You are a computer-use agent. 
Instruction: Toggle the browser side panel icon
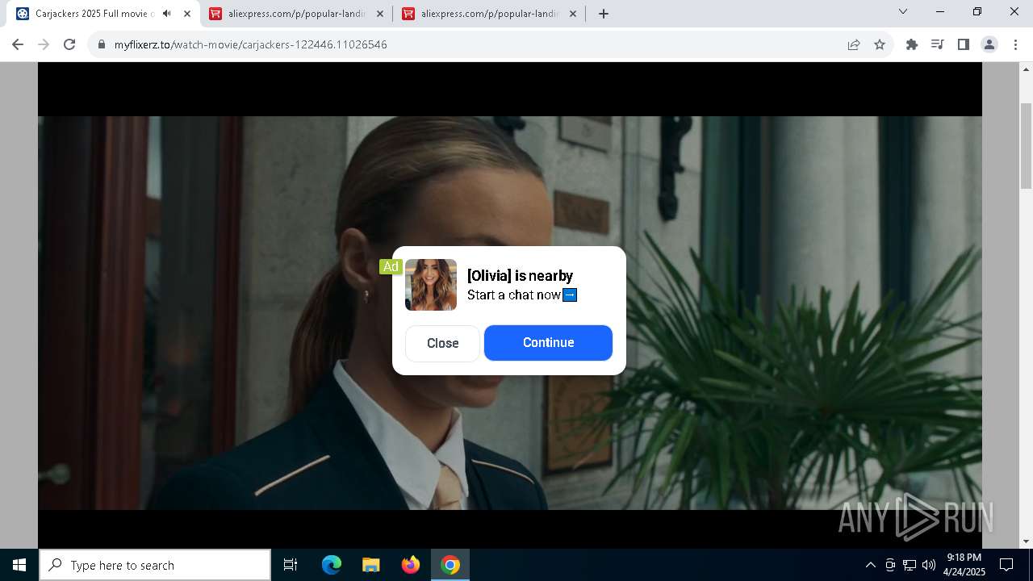[x=963, y=44]
